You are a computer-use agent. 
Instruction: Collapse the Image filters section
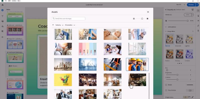[166, 31]
